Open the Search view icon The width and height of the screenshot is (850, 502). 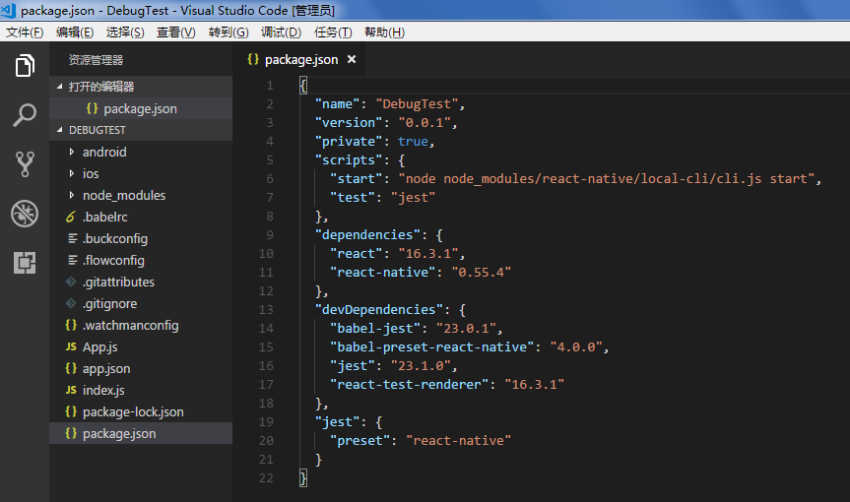pyautogui.click(x=25, y=116)
